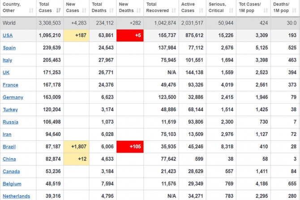Select USA total cases 1,095,210
This screenshot has width=300, height=200.
(50, 35)
